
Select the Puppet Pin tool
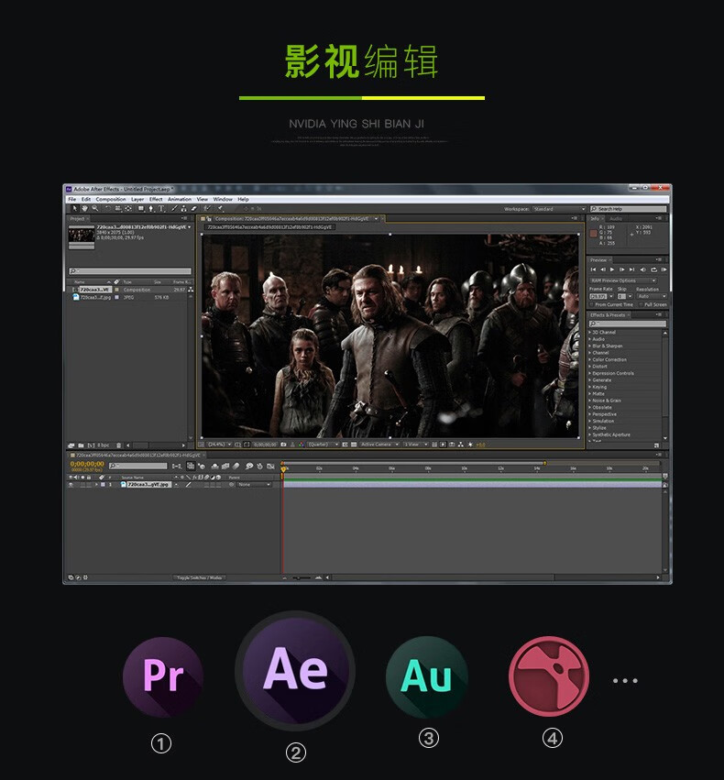coord(220,208)
